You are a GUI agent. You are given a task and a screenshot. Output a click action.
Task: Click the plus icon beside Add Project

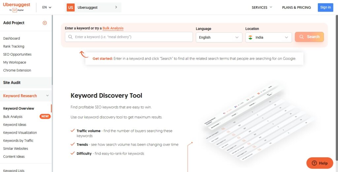tap(45, 23)
